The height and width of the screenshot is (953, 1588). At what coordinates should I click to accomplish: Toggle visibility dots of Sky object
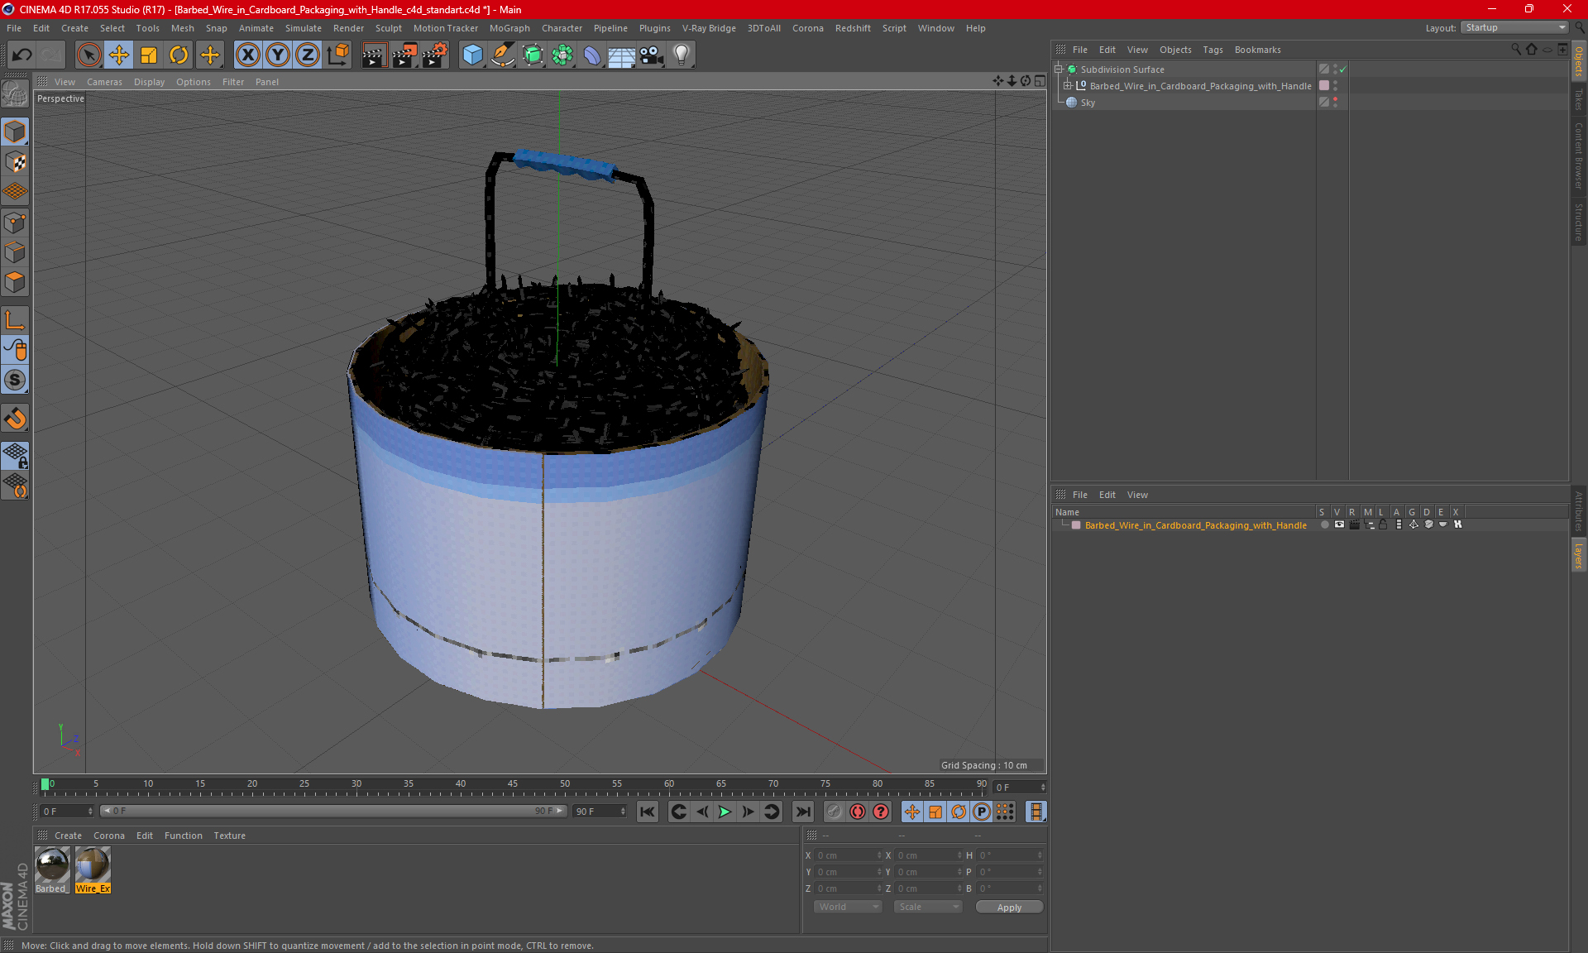(1335, 103)
